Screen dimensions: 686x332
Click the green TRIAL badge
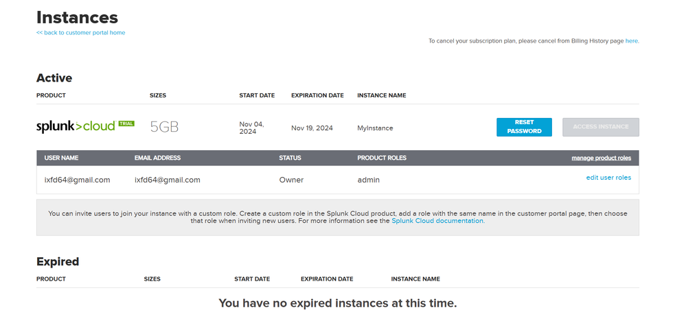coord(126,124)
